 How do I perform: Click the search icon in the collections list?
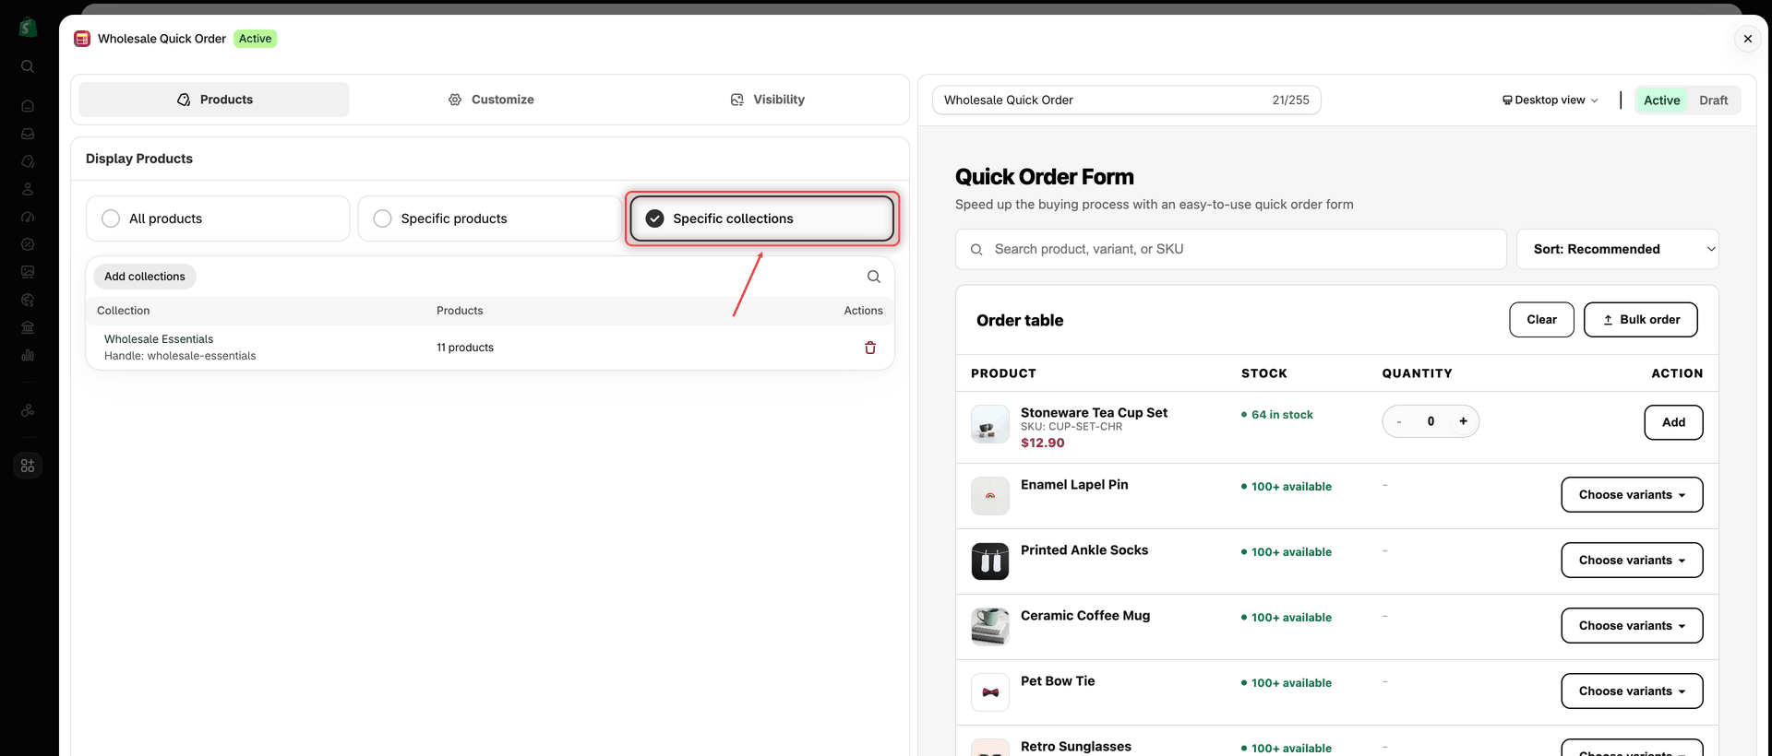tap(874, 277)
